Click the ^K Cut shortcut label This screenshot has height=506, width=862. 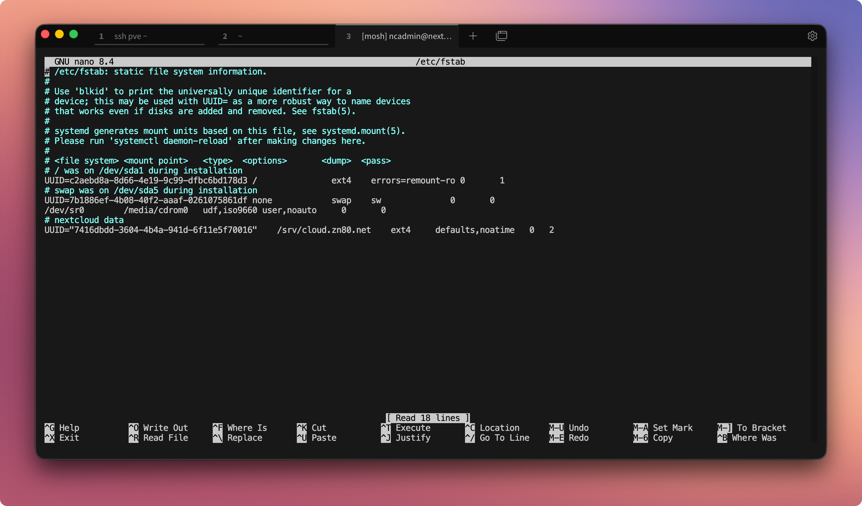point(311,428)
